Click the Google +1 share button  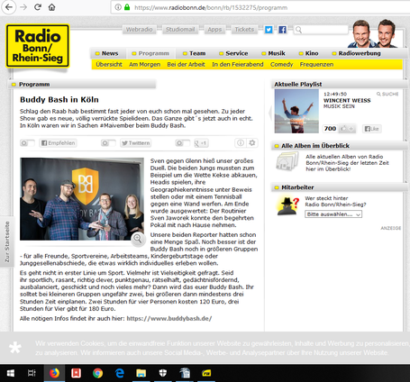(201, 143)
